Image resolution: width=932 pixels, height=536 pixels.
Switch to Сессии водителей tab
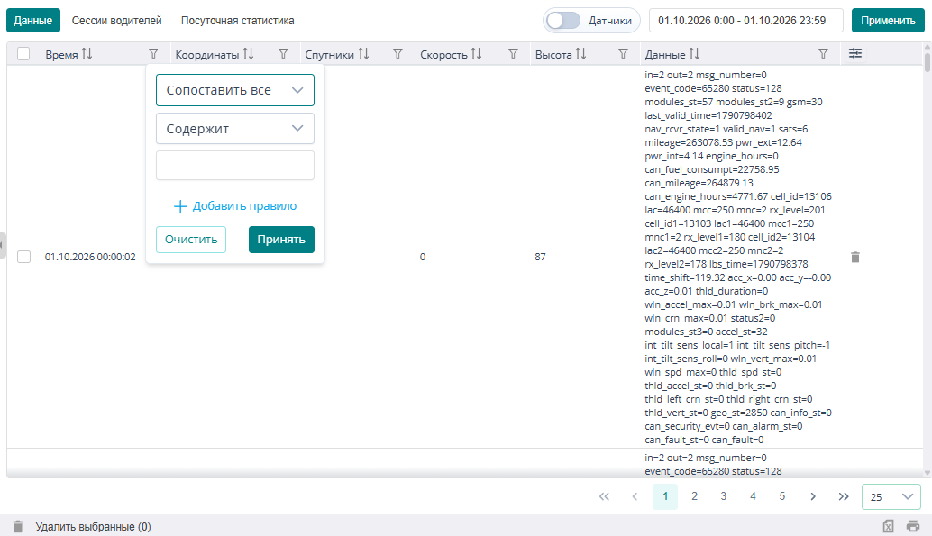pyautogui.click(x=116, y=21)
